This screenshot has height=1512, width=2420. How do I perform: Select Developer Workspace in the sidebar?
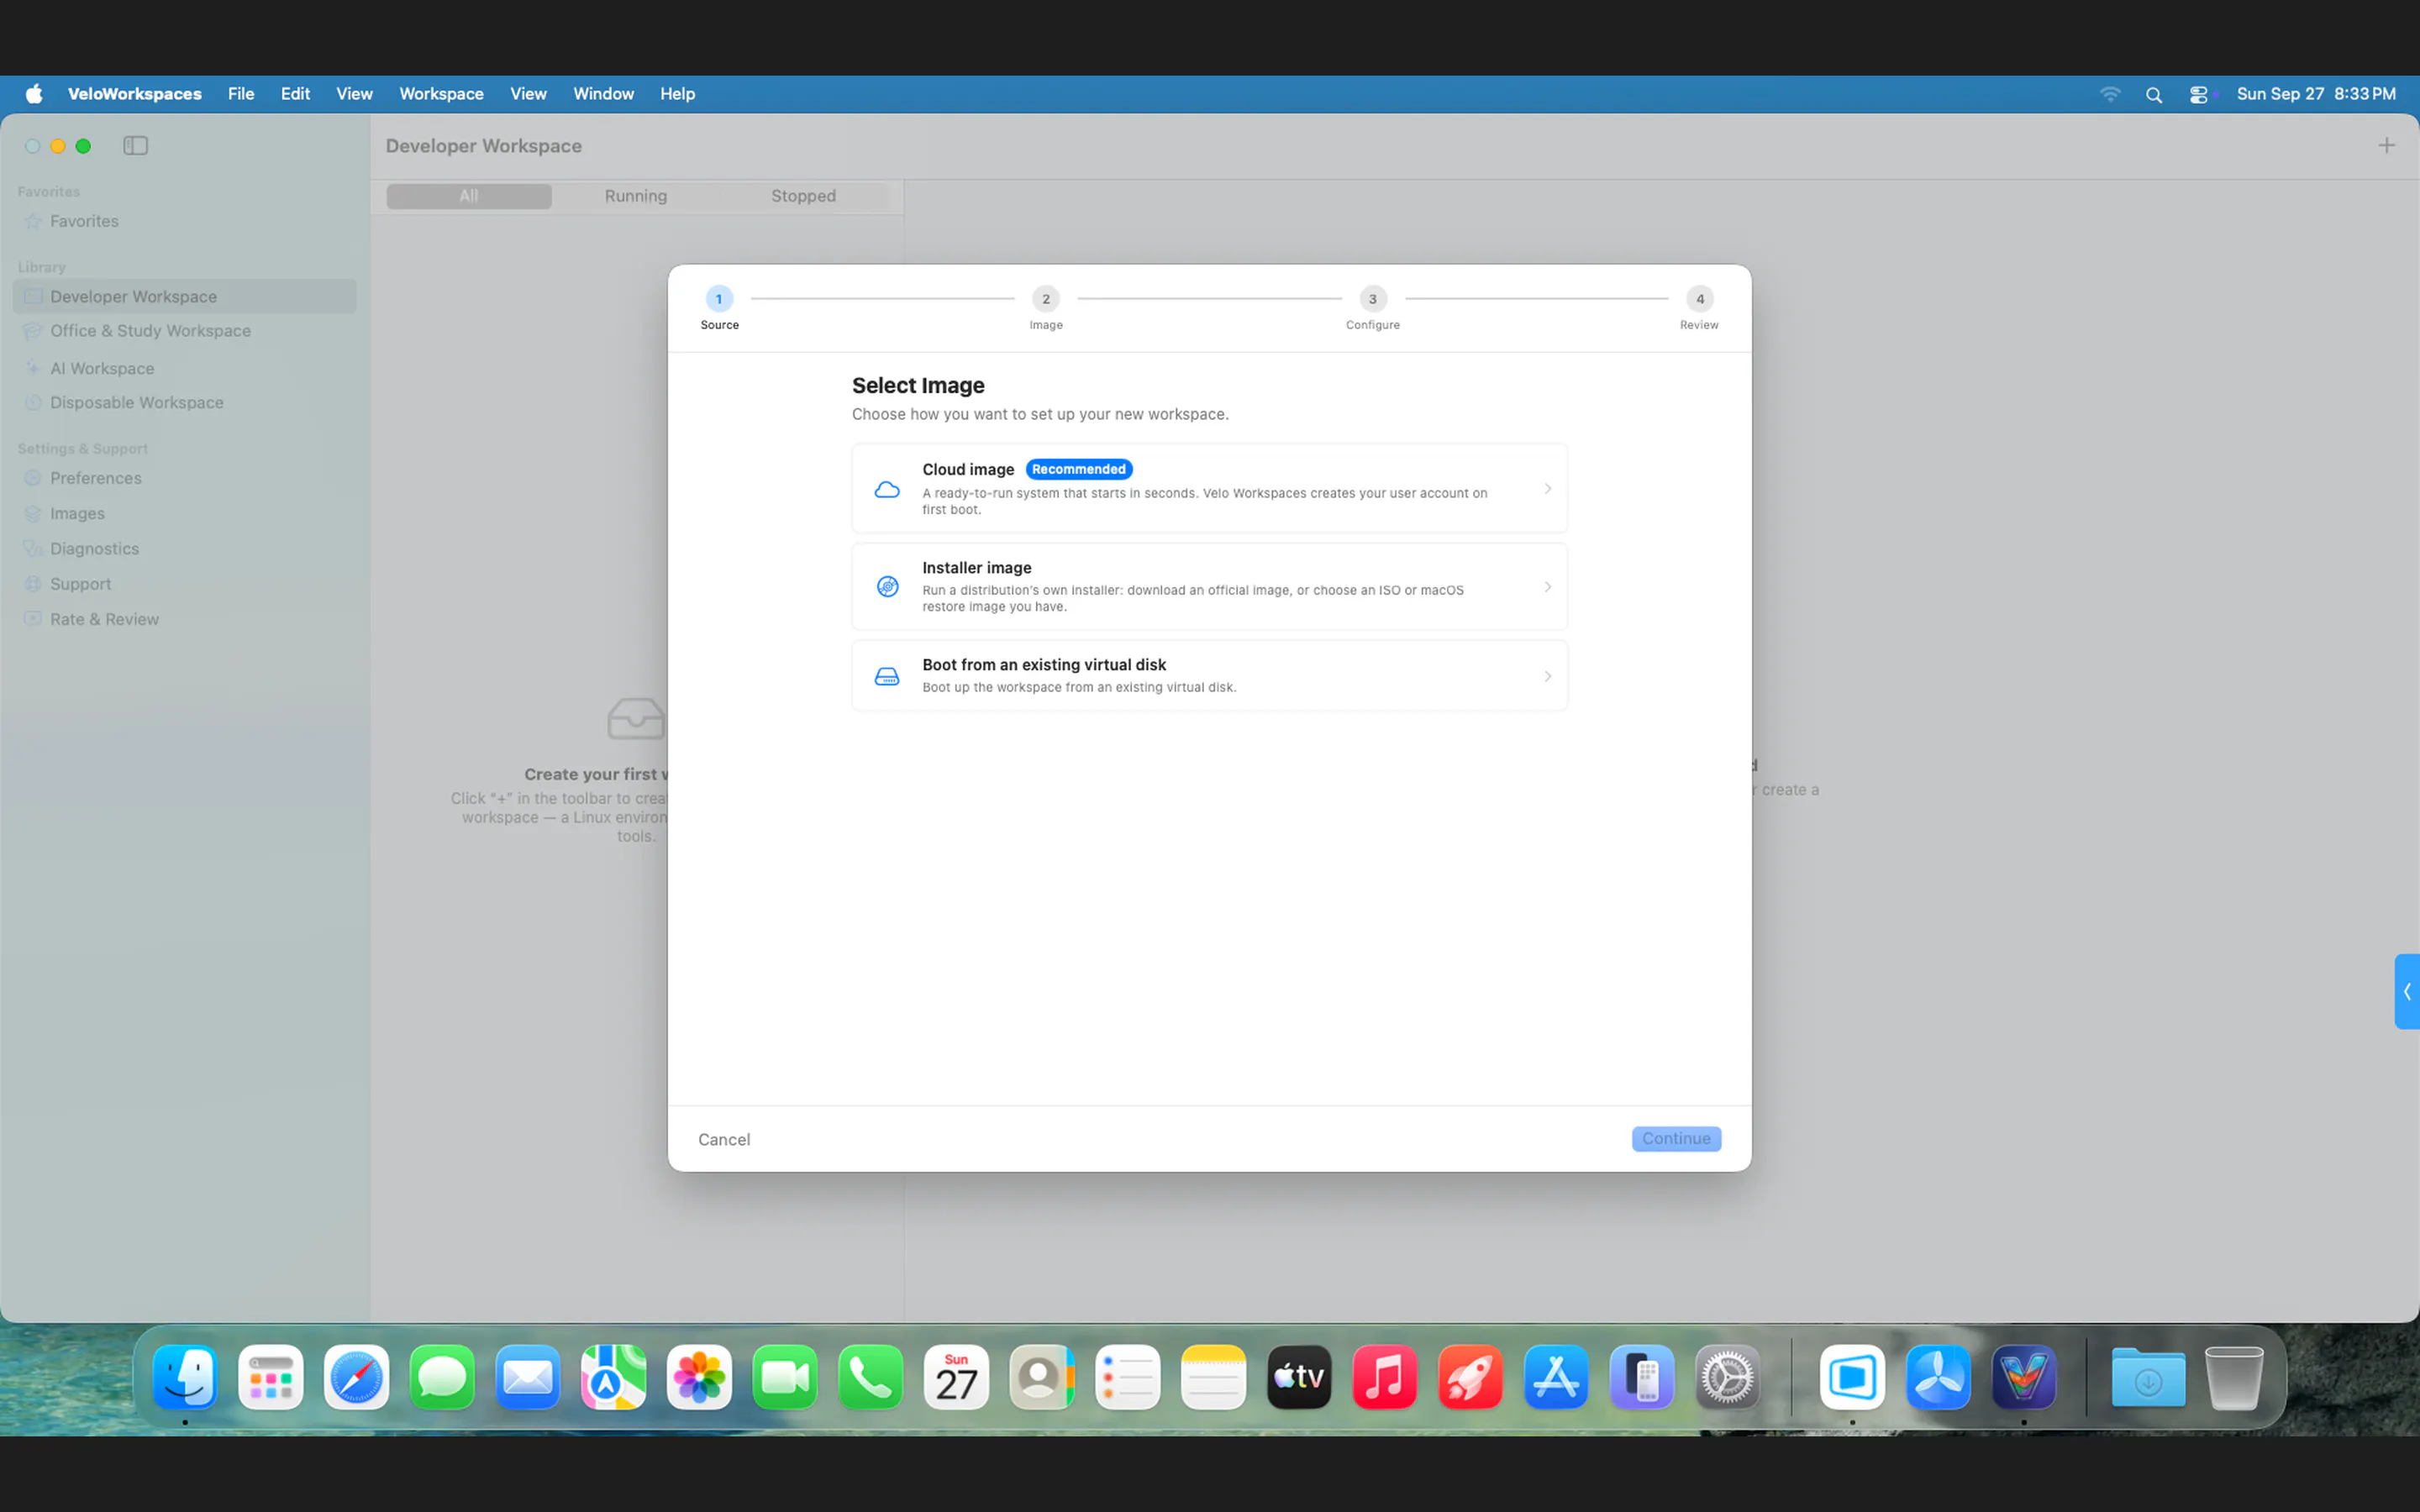tap(185, 297)
